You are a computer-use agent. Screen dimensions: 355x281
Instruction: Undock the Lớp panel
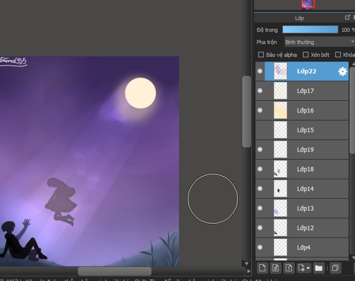pos(347,17)
